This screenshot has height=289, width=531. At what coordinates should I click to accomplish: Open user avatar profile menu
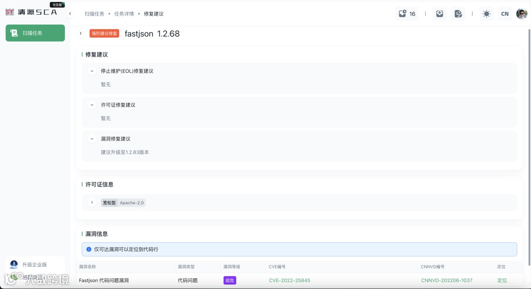coord(522,14)
